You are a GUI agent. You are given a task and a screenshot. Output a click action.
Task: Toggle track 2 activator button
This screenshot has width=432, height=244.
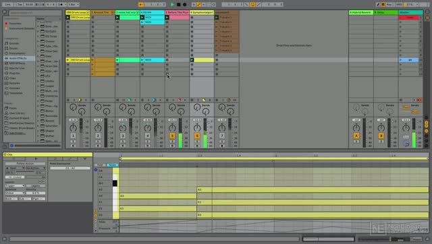click(x=98, y=136)
